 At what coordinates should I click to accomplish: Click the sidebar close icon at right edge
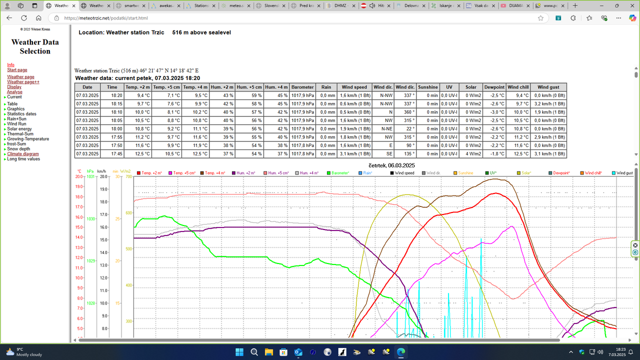point(635,245)
